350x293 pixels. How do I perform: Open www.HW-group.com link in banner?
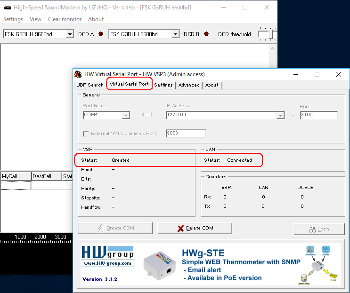click(107, 263)
